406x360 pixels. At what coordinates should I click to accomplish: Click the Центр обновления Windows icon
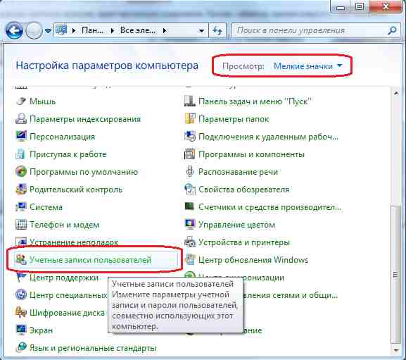[x=189, y=259]
